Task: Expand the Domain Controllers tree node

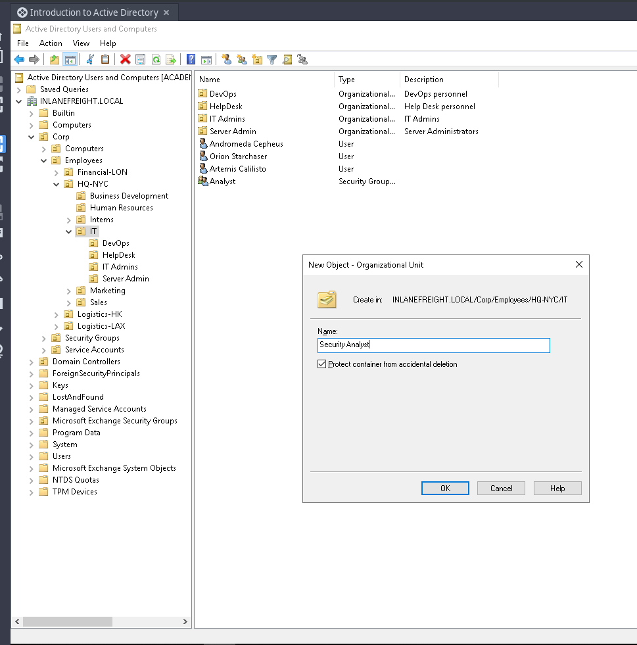Action: 32,362
